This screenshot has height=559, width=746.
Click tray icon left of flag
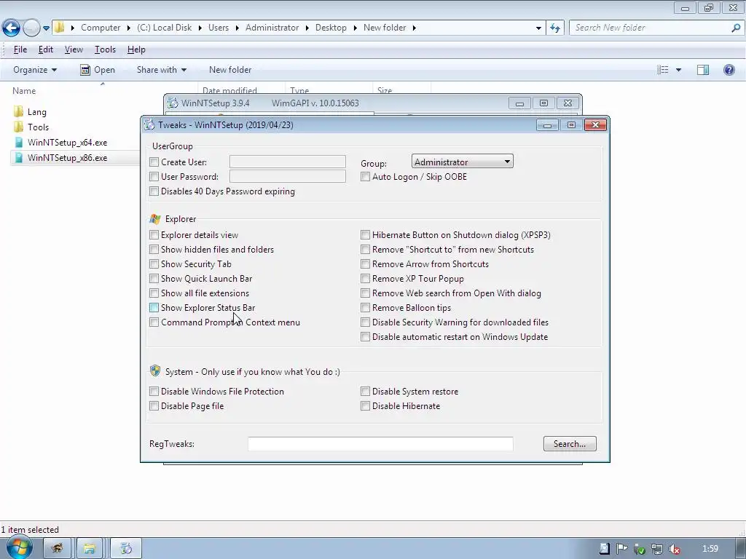pyautogui.click(x=604, y=549)
